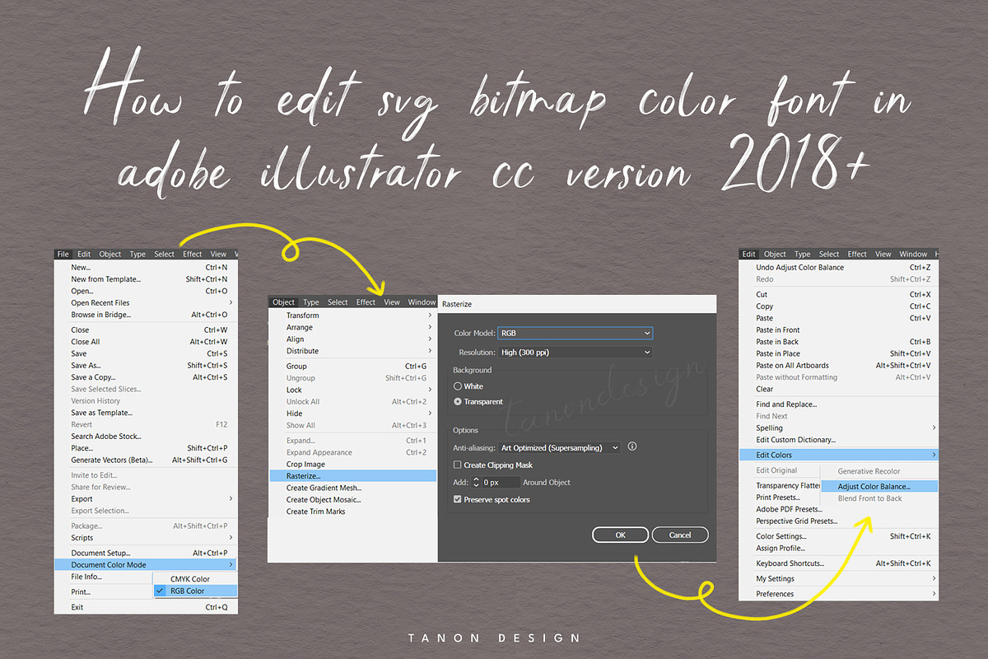The height and width of the screenshot is (659, 988).
Task: Expand Edit Colors in the Edit menu
Action: (x=838, y=455)
